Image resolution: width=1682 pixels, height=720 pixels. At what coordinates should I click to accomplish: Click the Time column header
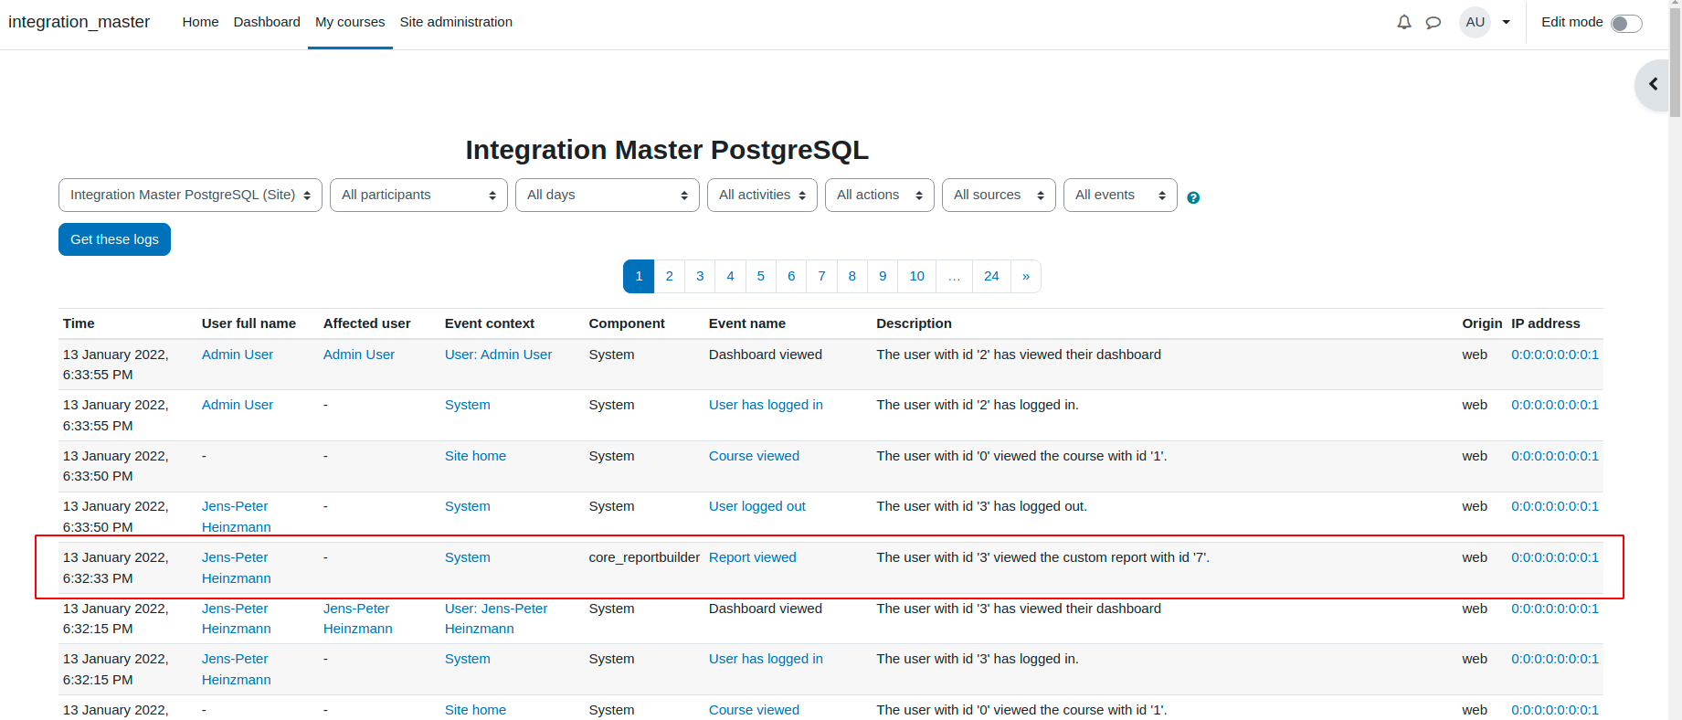point(79,323)
